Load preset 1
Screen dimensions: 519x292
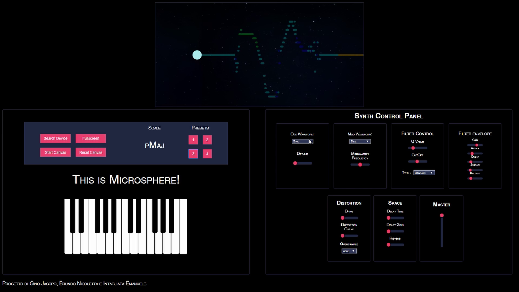(193, 140)
